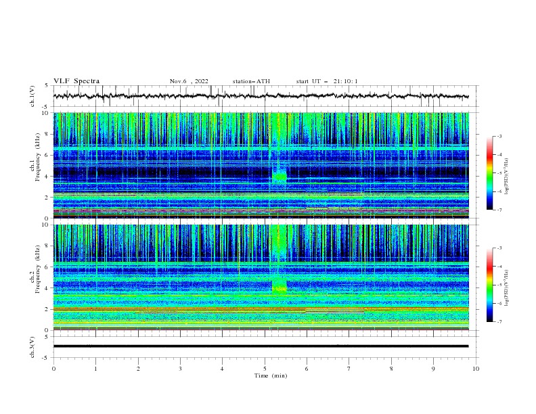Screen dimensions: 536x414
Task: Click the "ch.3(V)" axis label
Action: pyautogui.click(x=32, y=347)
